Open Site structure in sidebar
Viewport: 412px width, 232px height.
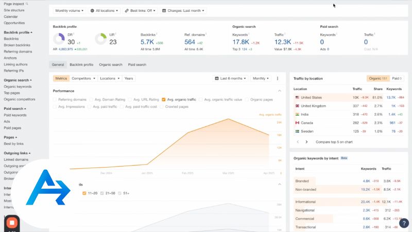pos(14,10)
